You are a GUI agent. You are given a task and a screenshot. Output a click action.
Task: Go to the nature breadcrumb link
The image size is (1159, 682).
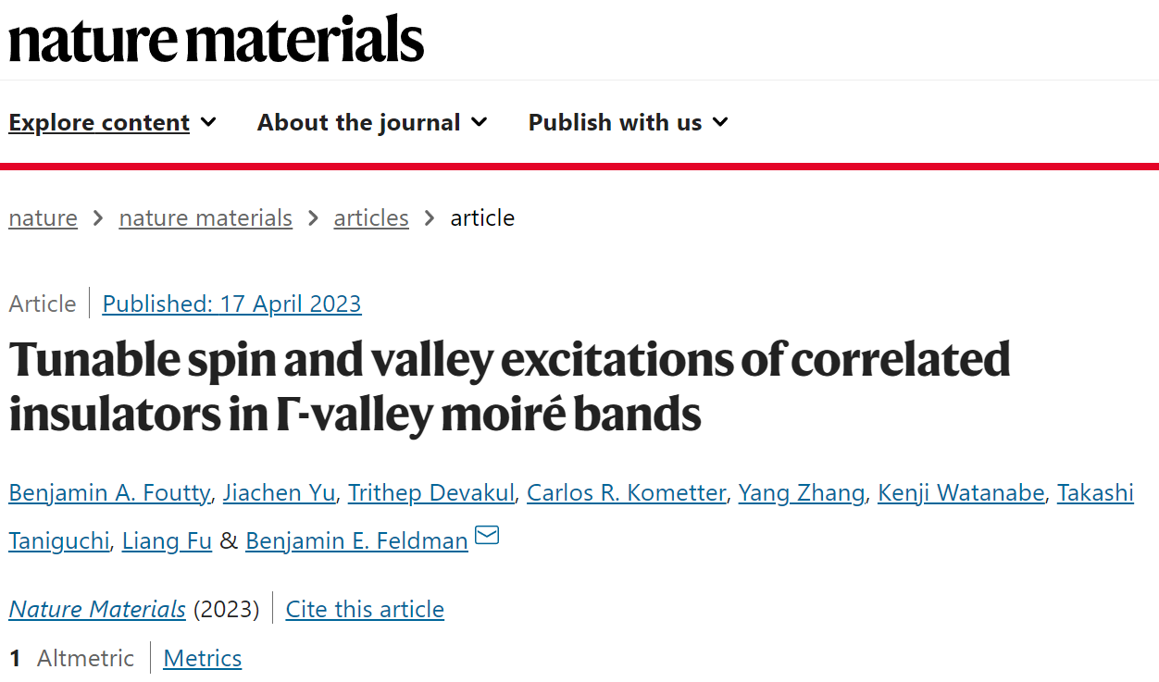pos(44,218)
